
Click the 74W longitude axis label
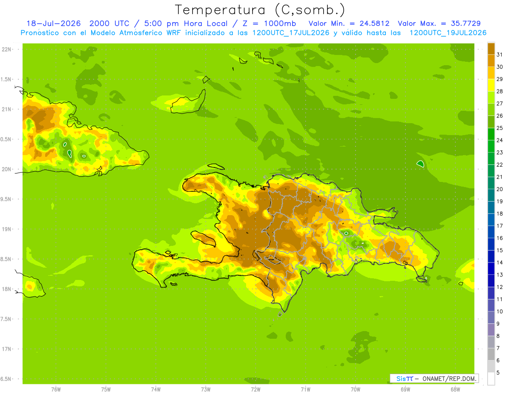(x=156, y=389)
